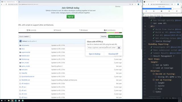Click the repository language color bar
182x102 pixels.
tap(70, 33)
